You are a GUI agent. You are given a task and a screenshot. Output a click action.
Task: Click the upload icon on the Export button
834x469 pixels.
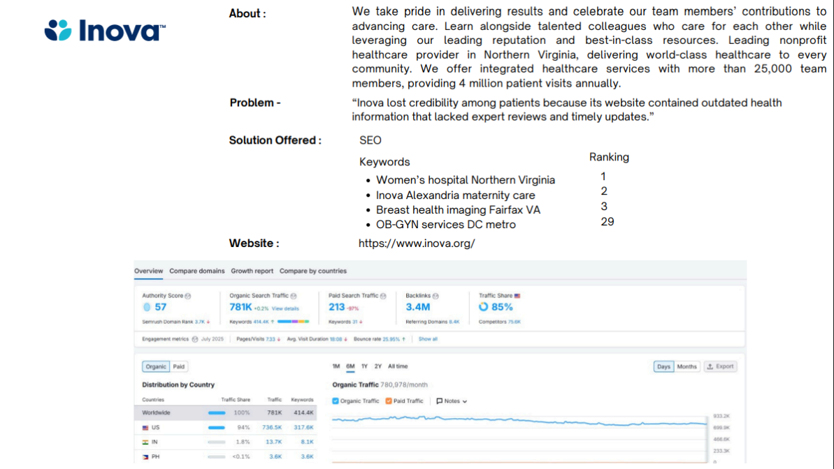[x=710, y=366]
